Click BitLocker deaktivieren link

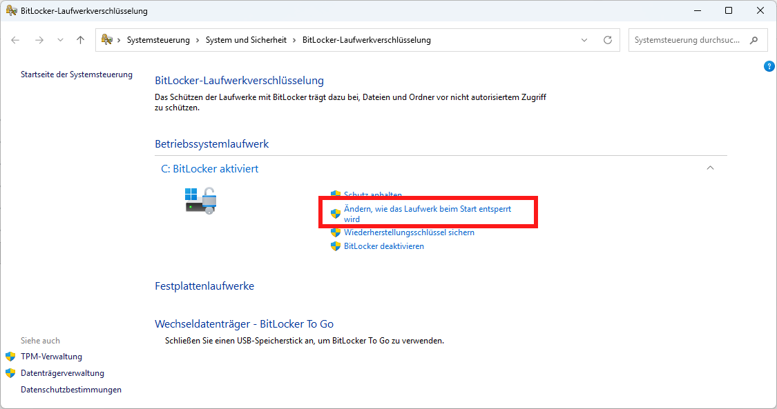pyautogui.click(x=383, y=246)
